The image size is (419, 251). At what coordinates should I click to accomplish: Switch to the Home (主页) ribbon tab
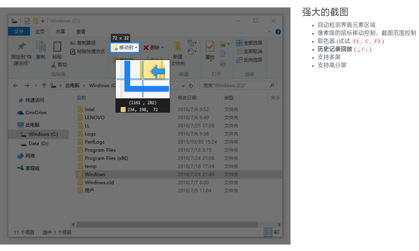pos(40,32)
